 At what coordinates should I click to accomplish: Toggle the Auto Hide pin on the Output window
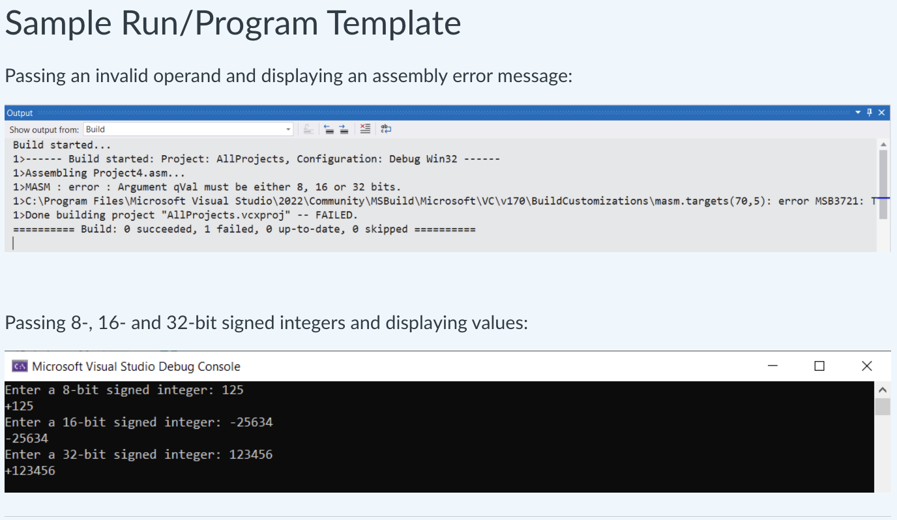point(870,112)
